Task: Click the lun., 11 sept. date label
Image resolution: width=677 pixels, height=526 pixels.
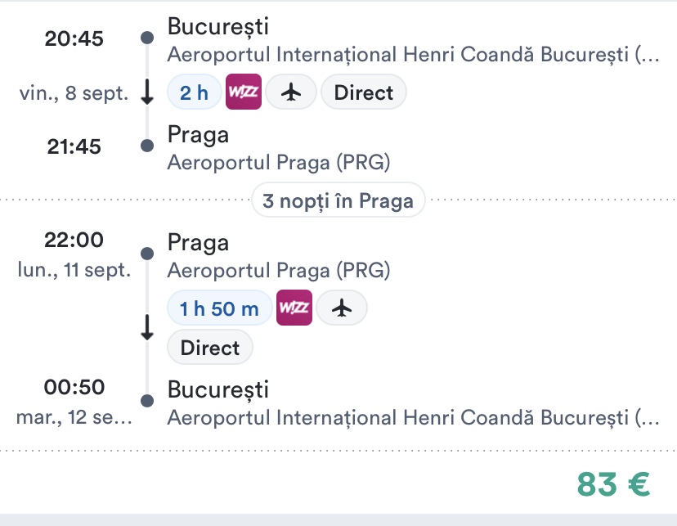Action: pyautogui.click(x=74, y=269)
